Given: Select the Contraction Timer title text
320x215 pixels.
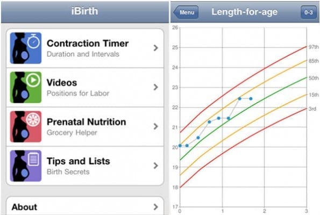Looking at the screenshot, I should [x=88, y=44].
